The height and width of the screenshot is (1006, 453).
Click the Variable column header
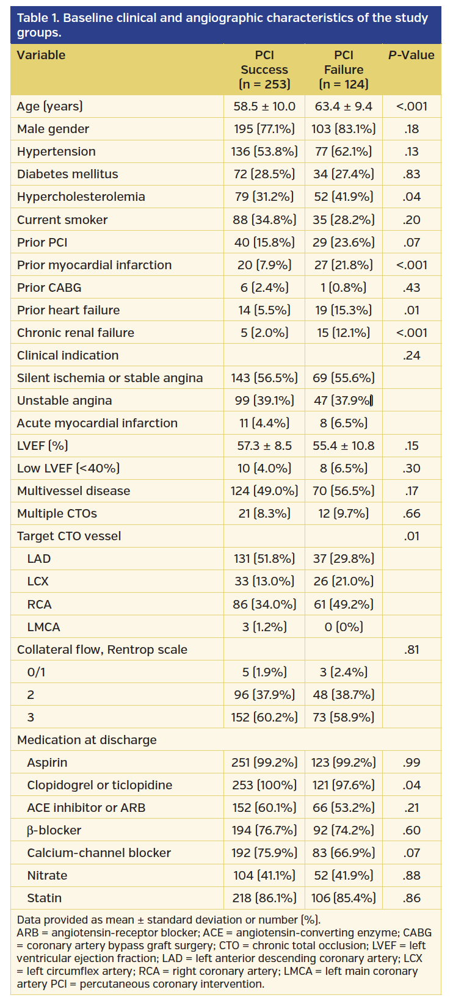(x=41, y=55)
